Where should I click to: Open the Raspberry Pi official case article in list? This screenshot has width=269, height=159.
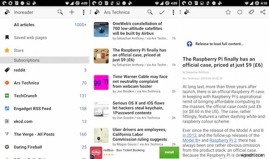pyautogui.click(x=134, y=58)
